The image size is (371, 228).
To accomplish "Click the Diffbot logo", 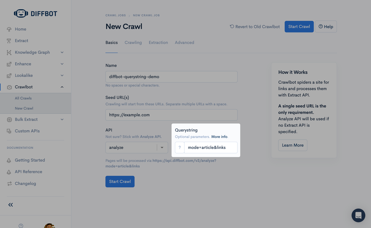I will tap(36, 13).
